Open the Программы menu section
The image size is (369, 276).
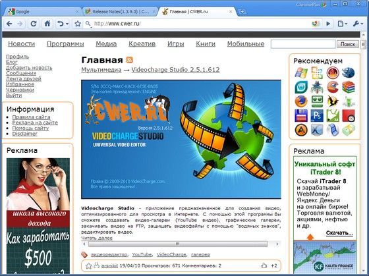click(65, 43)
